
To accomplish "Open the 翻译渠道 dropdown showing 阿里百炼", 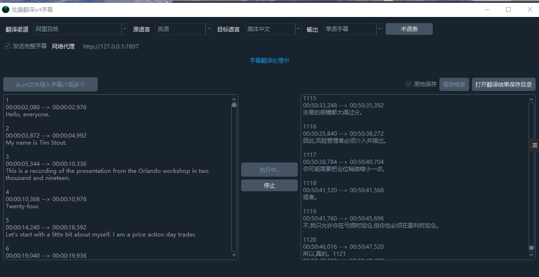I will 80,29.
